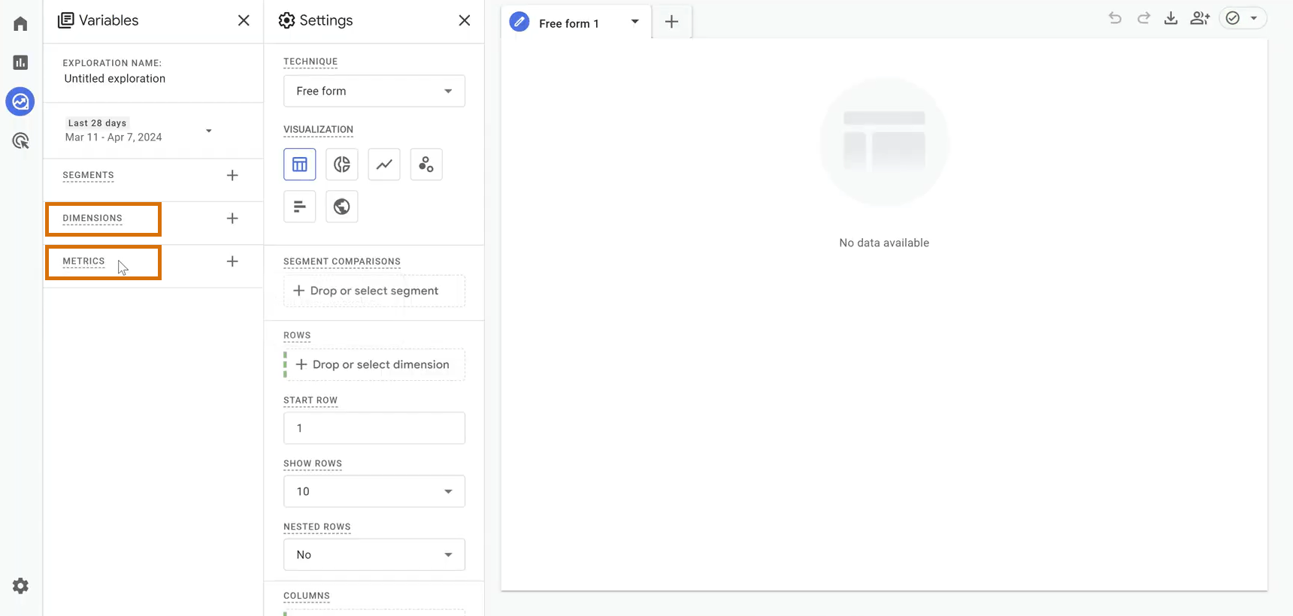Click Drop or select dimension
This screenshot has height=616, width=1293.
click(374, 364)
